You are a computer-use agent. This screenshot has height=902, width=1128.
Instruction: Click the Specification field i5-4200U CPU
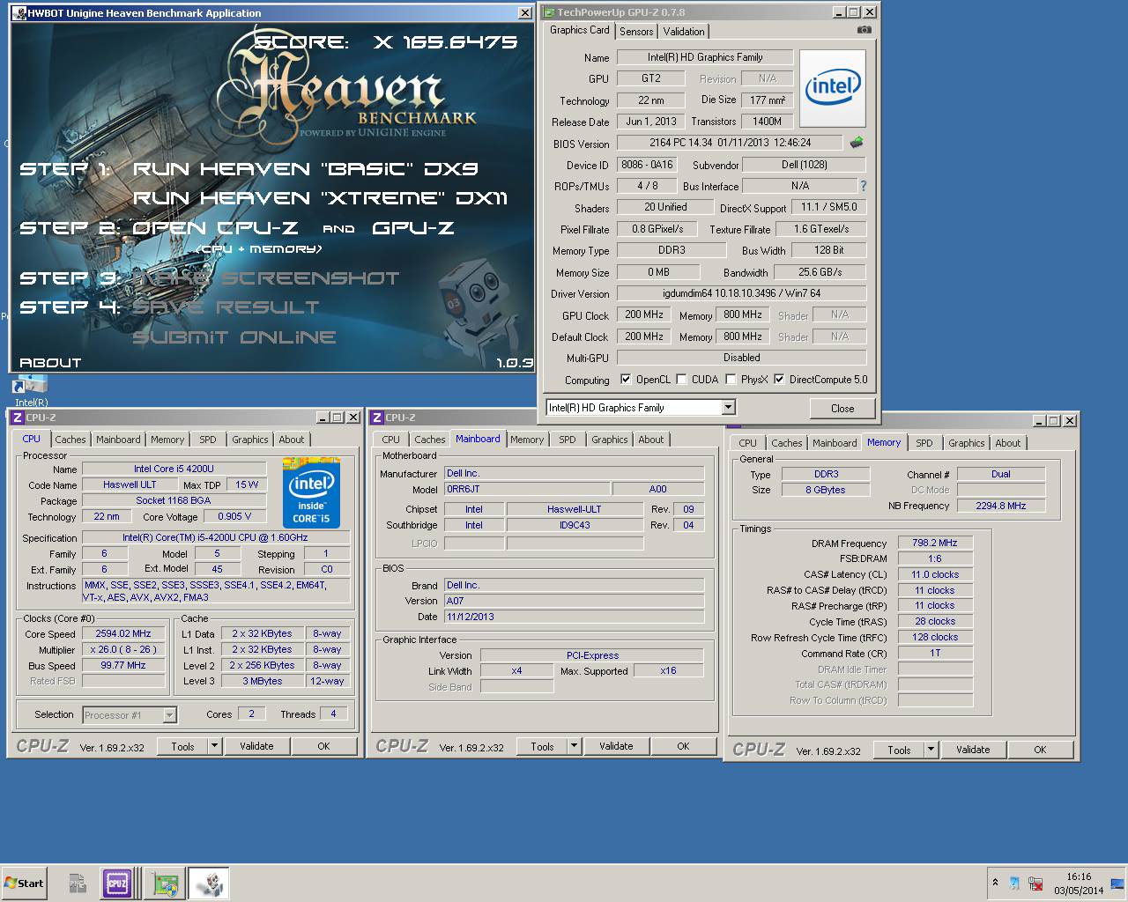(x=216, y=537)
